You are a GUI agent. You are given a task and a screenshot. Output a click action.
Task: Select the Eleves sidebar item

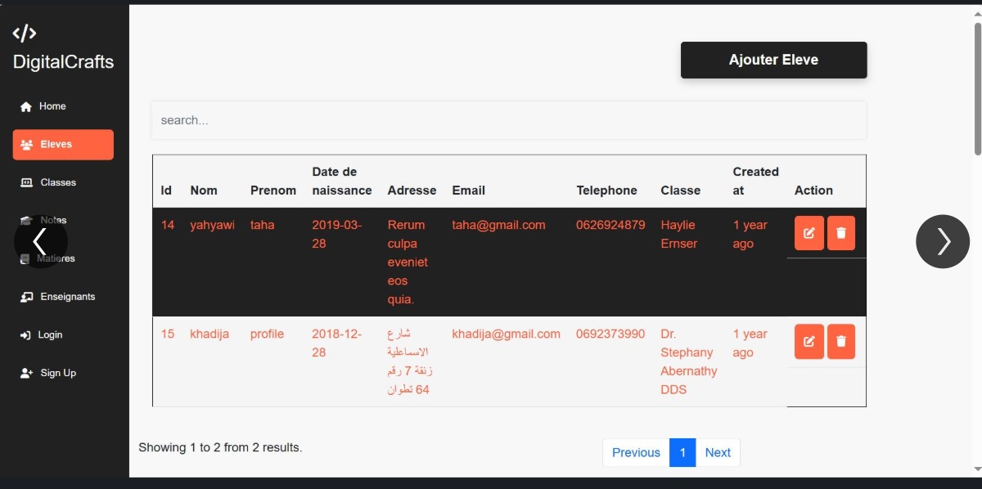click(63, 145)
